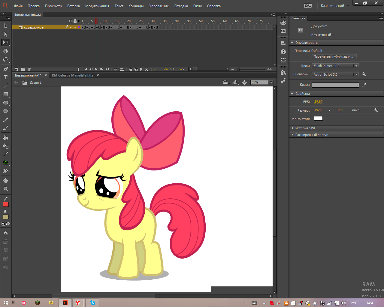
Task: Open the Команды menu
Action: [x=136, y=6]
